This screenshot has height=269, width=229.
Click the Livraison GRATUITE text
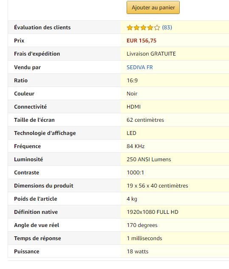[x=151, y=54]
